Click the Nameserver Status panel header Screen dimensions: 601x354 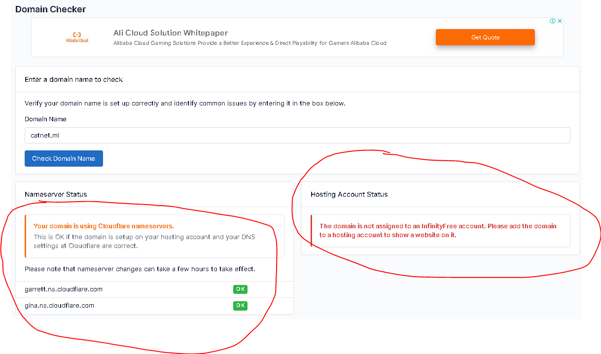coord(56,194)
